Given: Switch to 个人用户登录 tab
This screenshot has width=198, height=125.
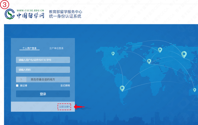Looking at the screenshot, I should coord(29,48).
